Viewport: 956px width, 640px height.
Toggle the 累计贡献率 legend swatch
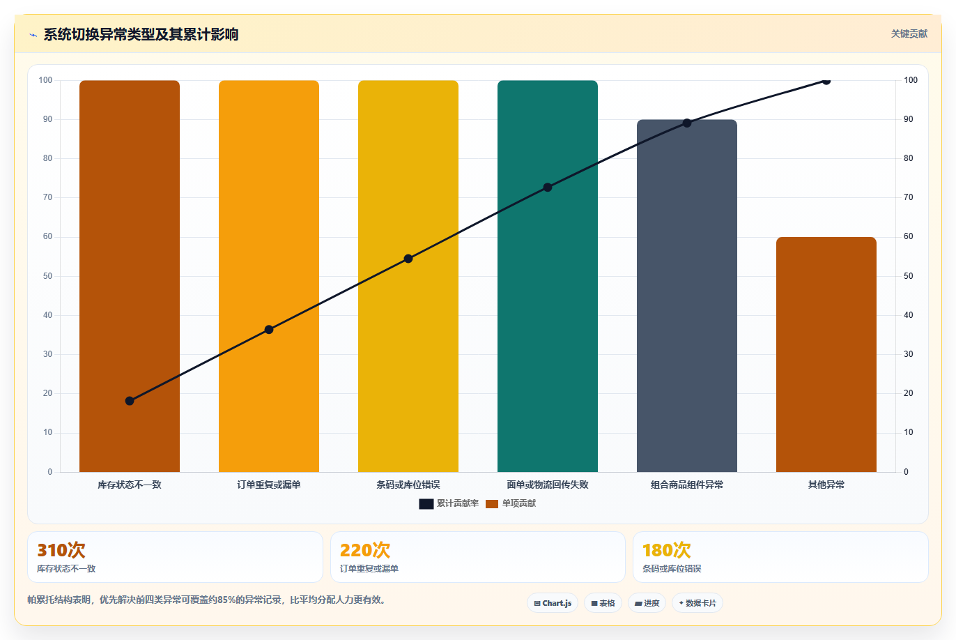coord(426,503)
